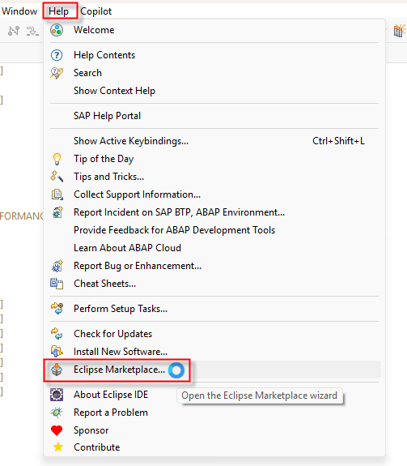Click the Report a Problem bug icon
The width and height of the screenshot is (407, 466).
(57, 413)
